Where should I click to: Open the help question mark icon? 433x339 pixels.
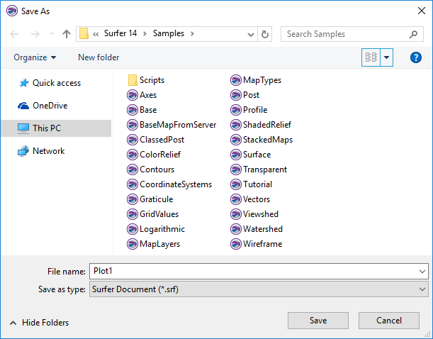point(415,57)
